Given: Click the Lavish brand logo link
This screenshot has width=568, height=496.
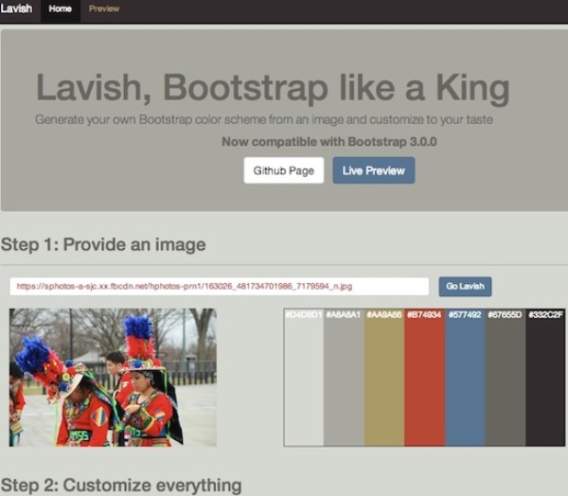Looking at the screenshot, I should (17, 9).
